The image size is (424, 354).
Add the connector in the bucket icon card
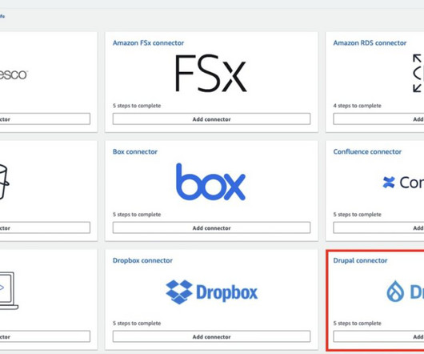45,228
